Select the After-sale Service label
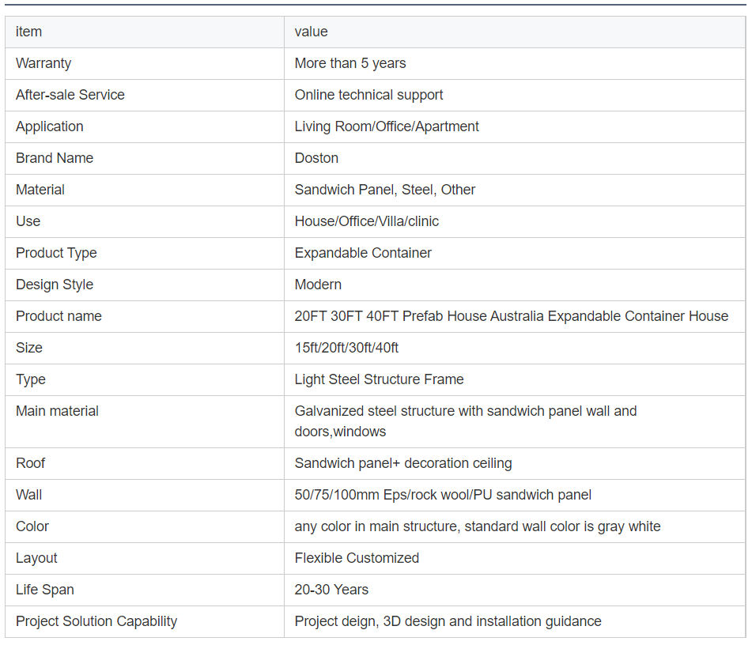This screenshot has height=645, width=752. 70,95
